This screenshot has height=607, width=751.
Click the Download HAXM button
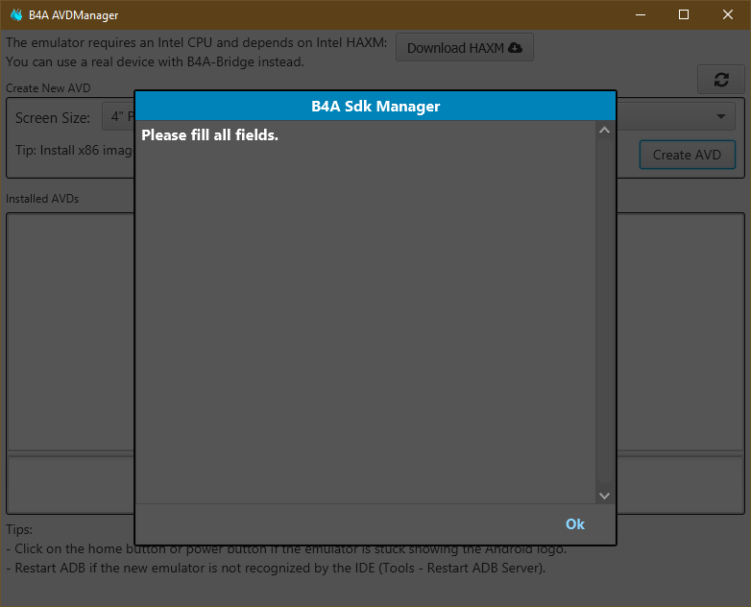465,47
